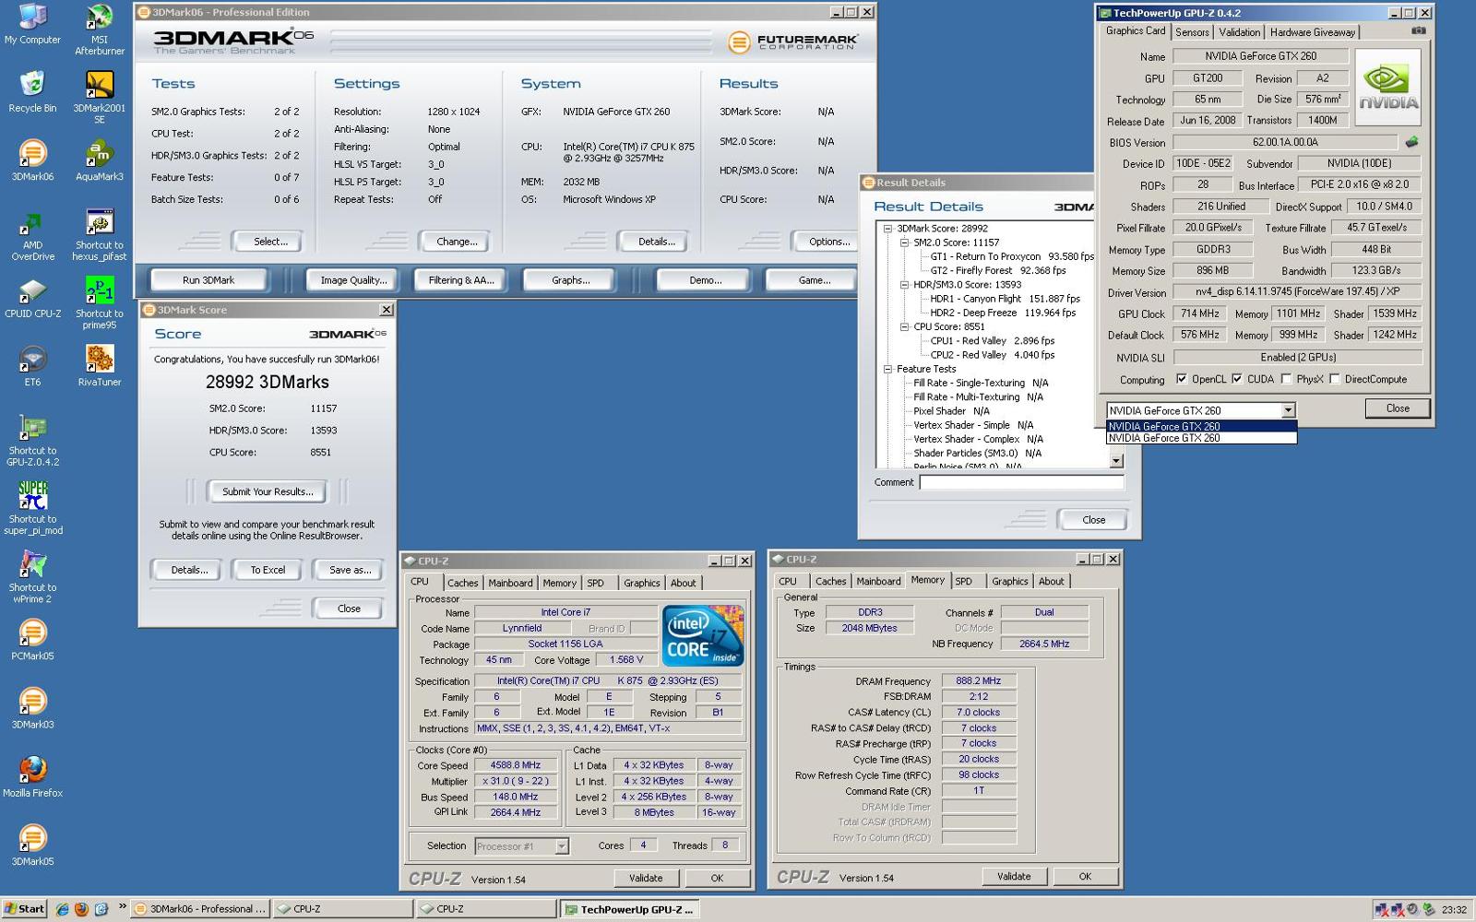Open the ET6 desktop icon
The image size is (1476, 922).
[x=32, y=366]
